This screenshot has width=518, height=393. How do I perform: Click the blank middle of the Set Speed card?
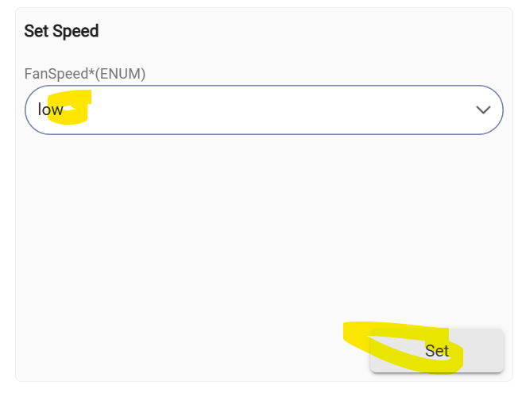pyautogui.click(x=263, y=230)
